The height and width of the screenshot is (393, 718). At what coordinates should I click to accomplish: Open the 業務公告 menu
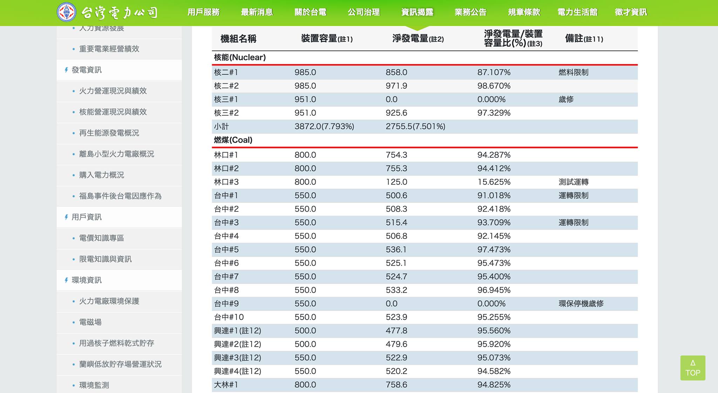tap(470, 12)
